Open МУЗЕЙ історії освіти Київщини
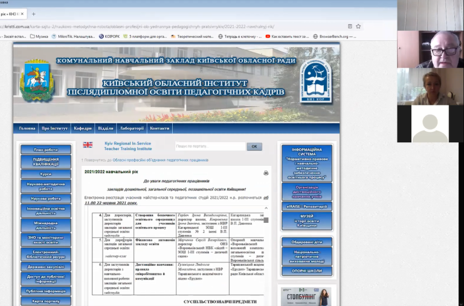 click(307, 220)
